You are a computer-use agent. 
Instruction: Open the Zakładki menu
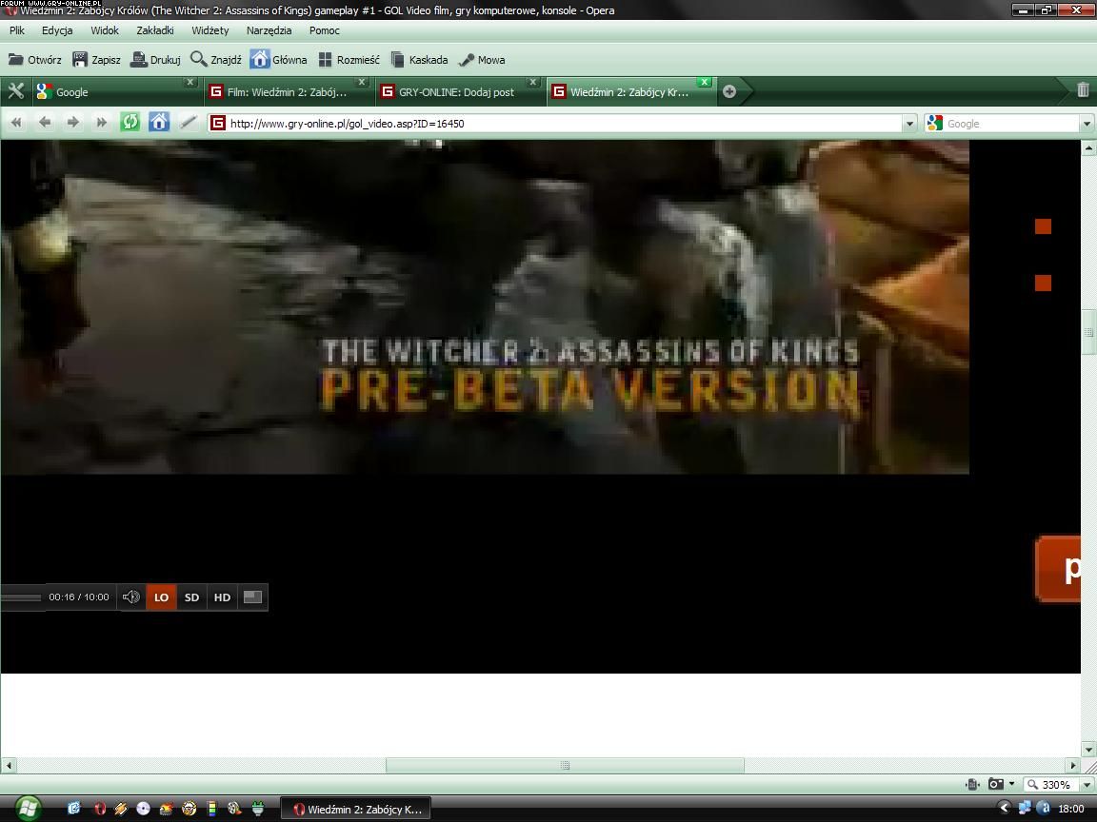154,30
